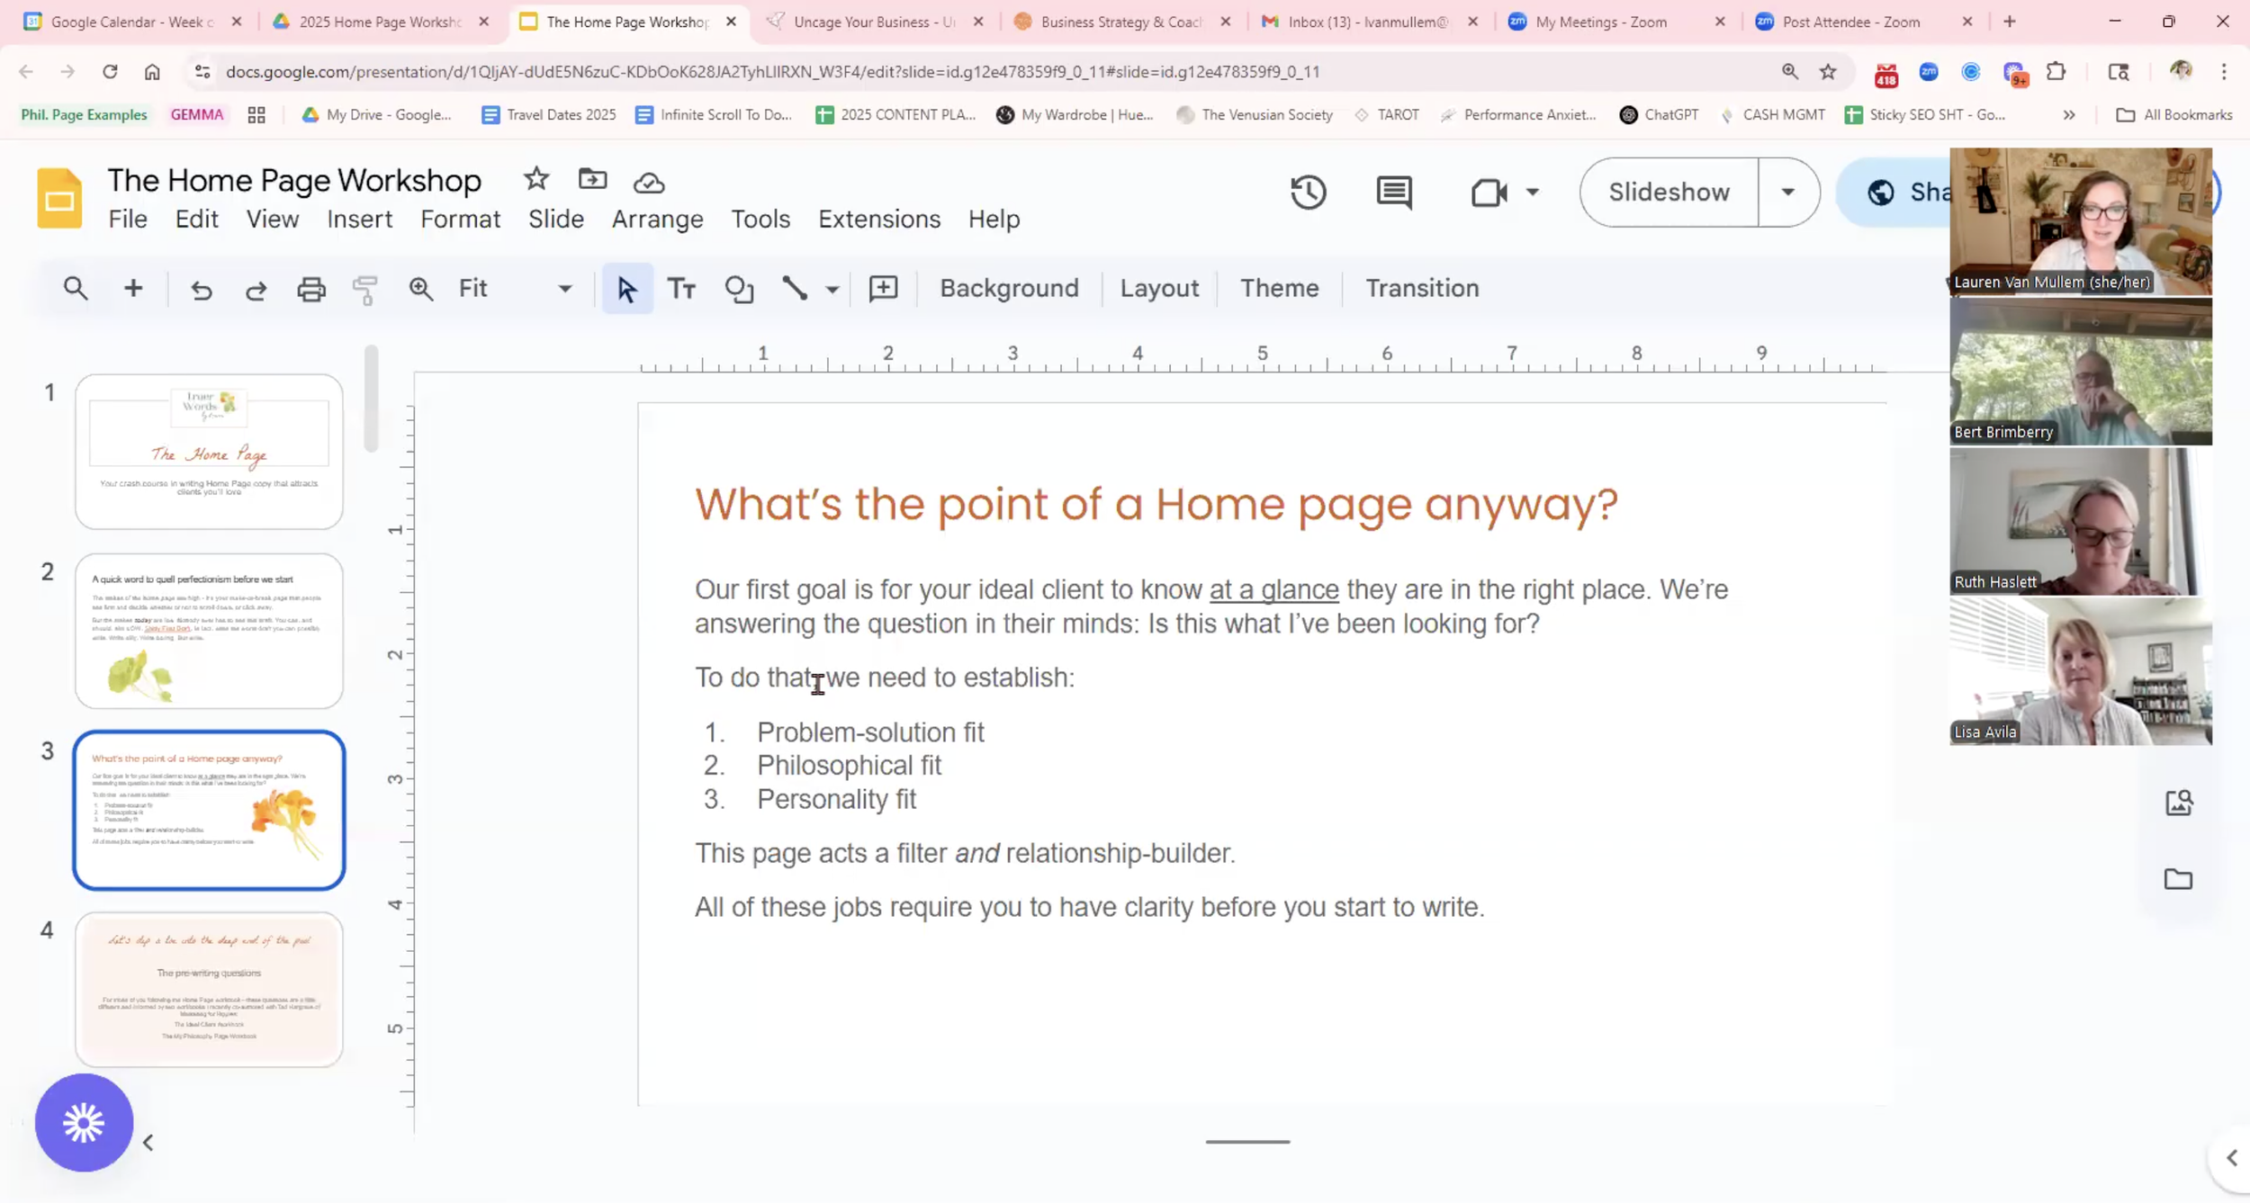Open the Fit zoom dropdown

[x=515, y=289]
